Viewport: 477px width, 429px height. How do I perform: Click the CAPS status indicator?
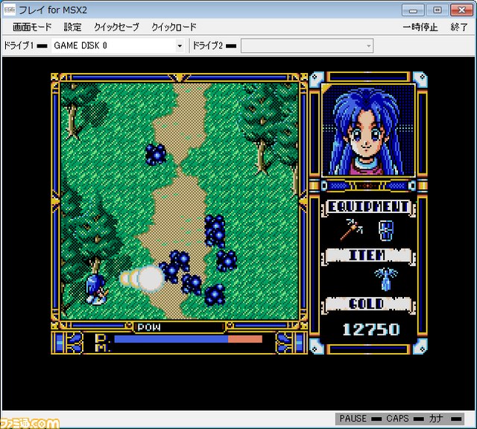coord(405,419)
